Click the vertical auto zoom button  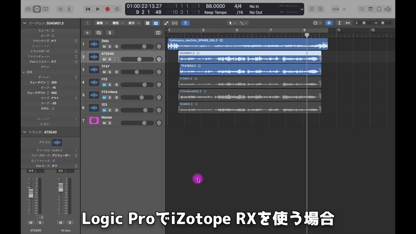pos(339,23)
